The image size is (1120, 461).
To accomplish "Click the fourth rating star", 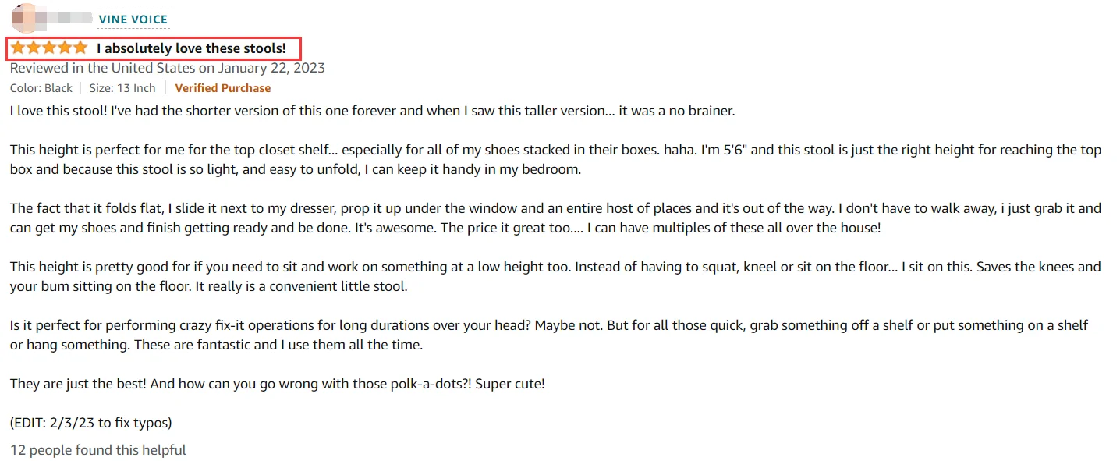I will click(65, 48).
